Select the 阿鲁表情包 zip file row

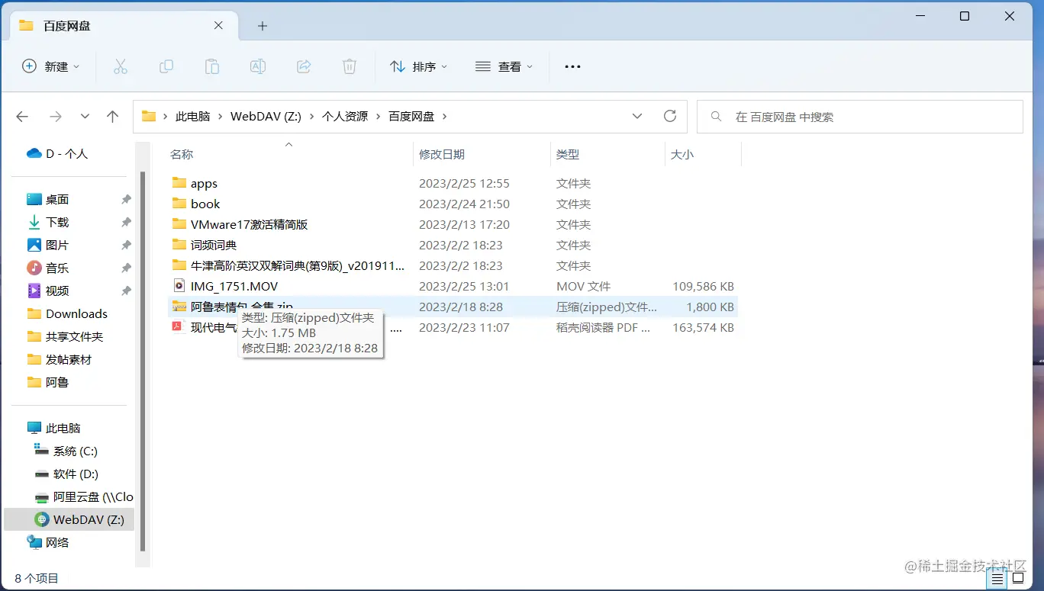tap(453, 307)
